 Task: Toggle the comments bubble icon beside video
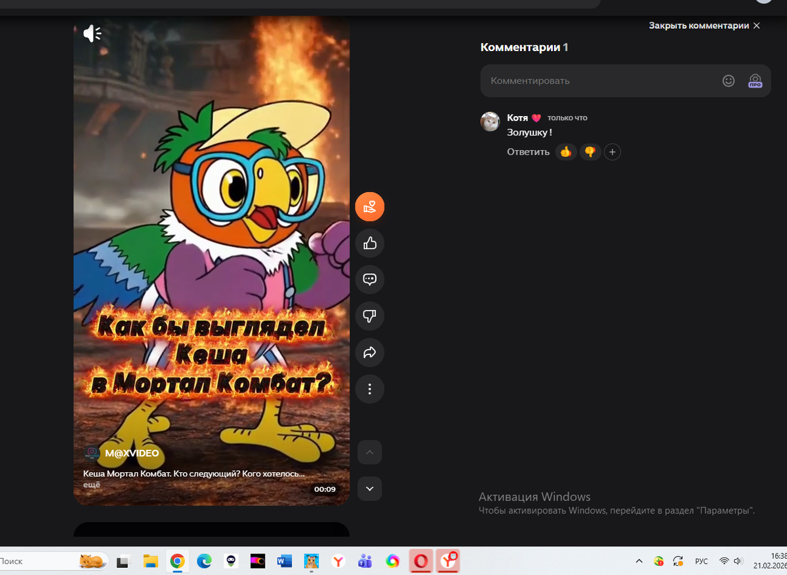pyautogui.click(x=370, y=280)
